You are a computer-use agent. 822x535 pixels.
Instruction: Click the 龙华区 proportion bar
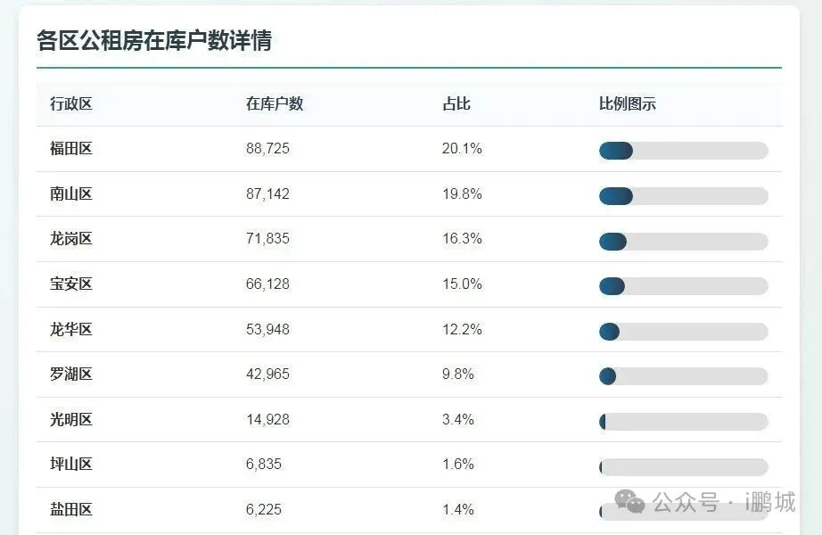684,332
